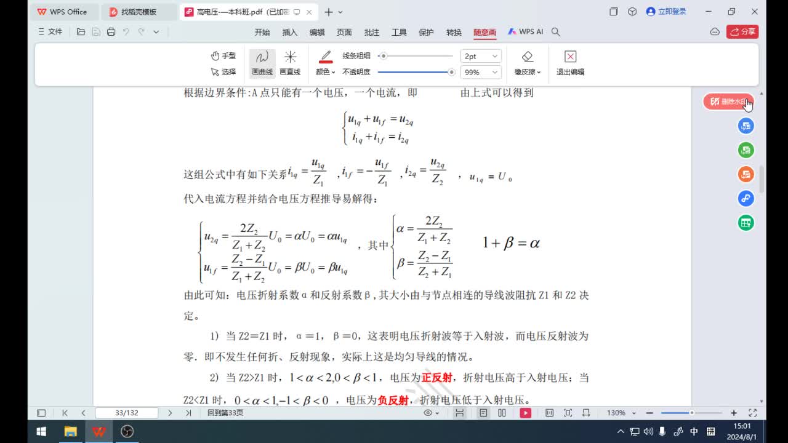Select single page view mode
The width and height of the screenshot is (788, 443).
pyautogui.click(x=483, y=413)
